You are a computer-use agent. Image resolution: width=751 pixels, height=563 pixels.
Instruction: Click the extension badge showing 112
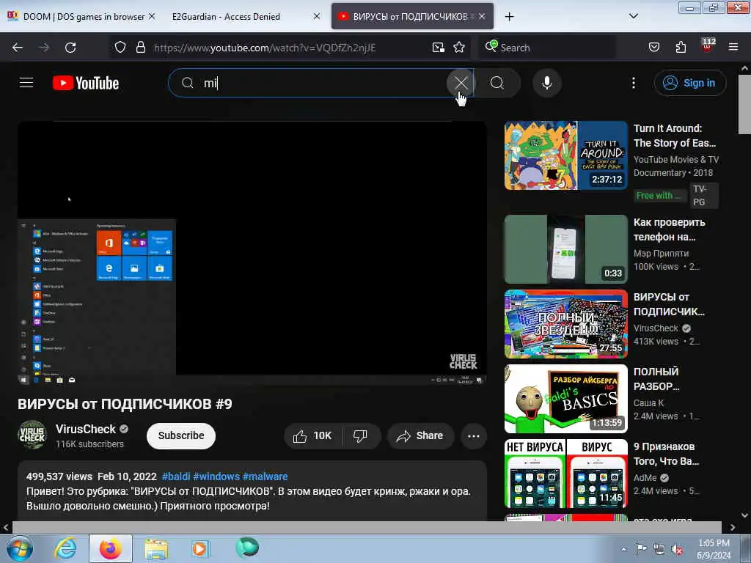pos(708,45)
